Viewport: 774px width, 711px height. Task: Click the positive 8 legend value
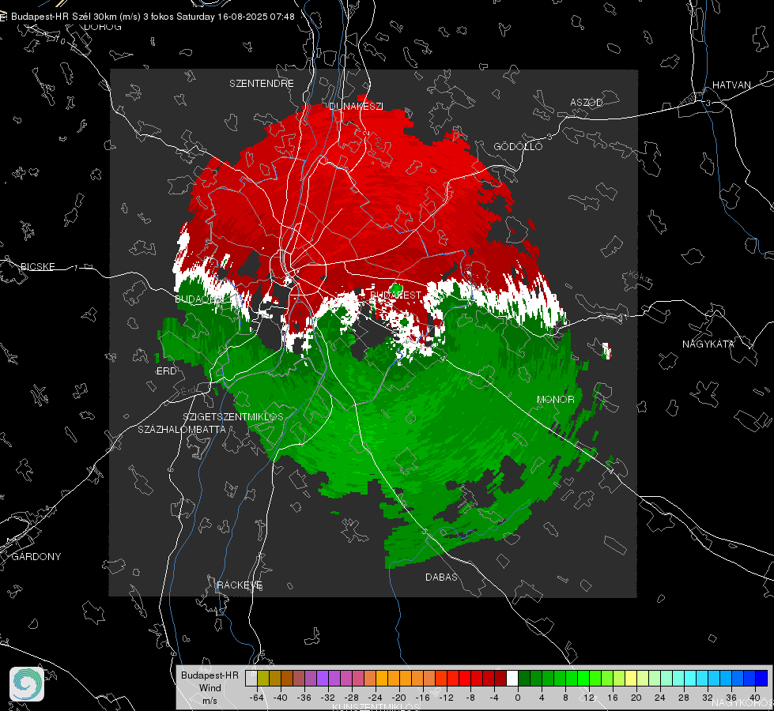point(565,698)
